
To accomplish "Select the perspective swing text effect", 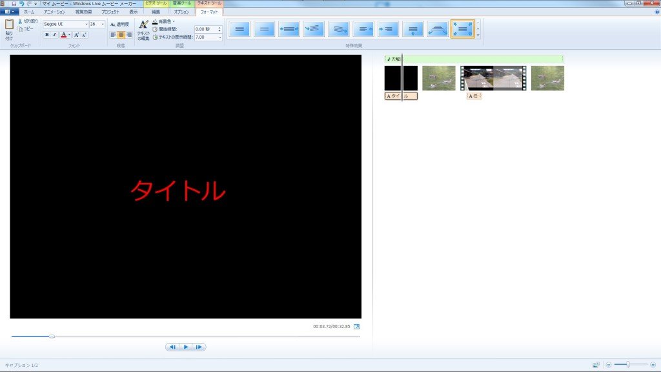I will coord(438,29).
